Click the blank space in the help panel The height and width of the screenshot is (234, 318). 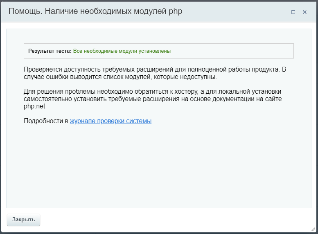[159, 166]
